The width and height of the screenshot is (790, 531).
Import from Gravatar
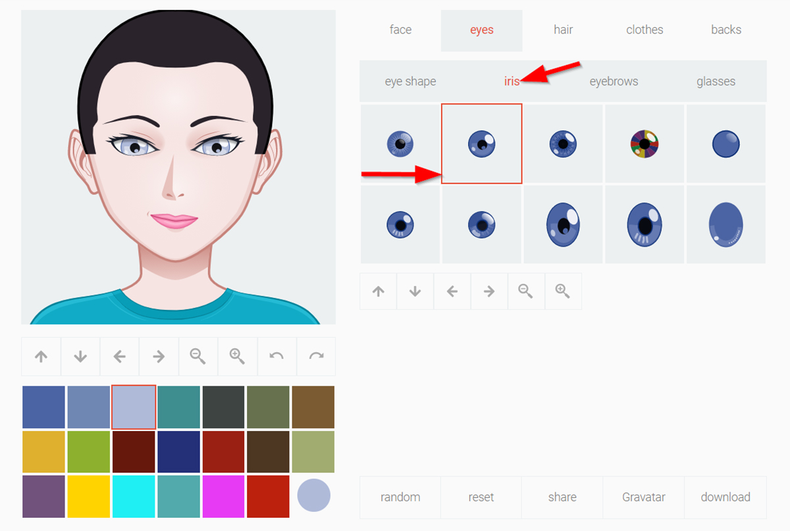click(x=643, y=497)
